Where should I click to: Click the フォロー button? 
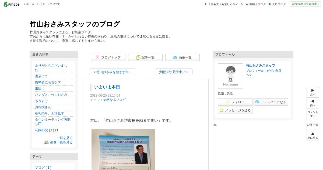[x=235, y=102]
